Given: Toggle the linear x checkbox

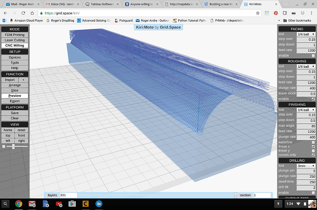Looking at the screenshot, I should (x=313, y=146).
